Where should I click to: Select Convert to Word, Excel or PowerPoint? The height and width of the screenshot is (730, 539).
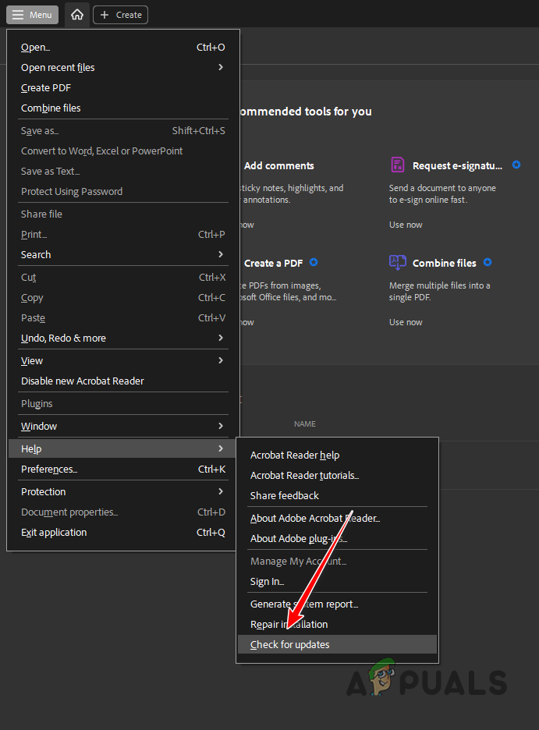click(x=123, y=151)
